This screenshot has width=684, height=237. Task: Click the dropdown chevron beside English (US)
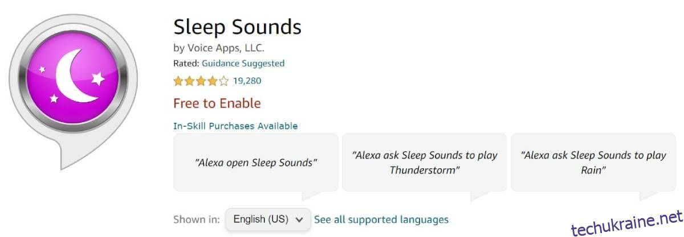click(299, 219)
